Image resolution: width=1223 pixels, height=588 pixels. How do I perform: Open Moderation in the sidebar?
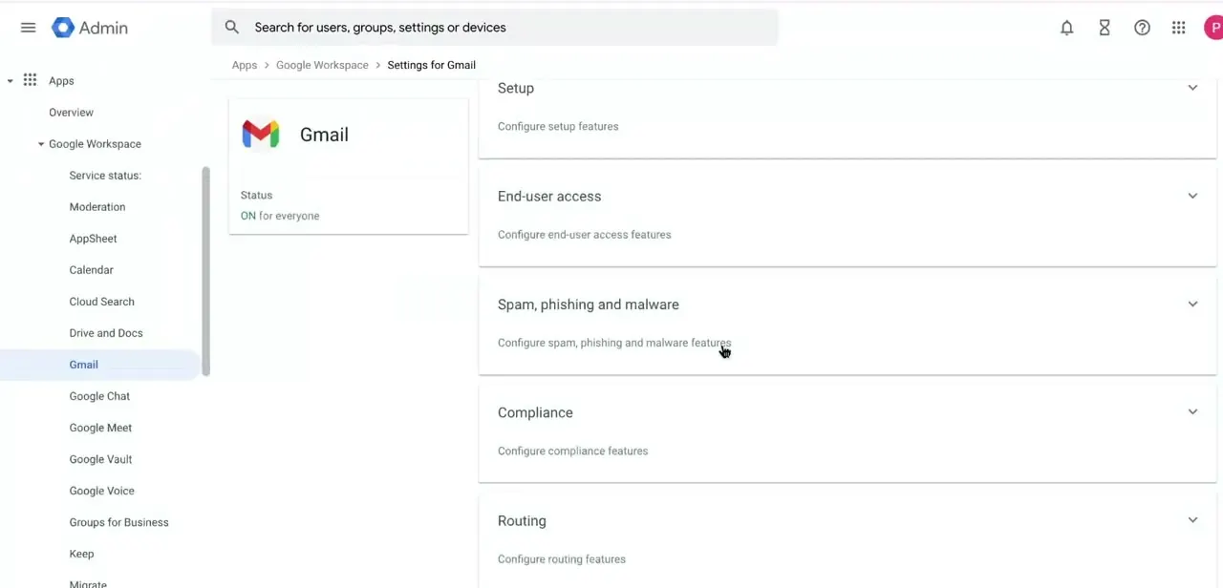[97, 207]
